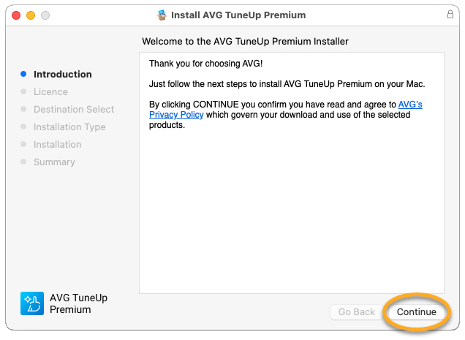This screenshot has width=465, height=340.
Task: Go to the Summary step
Action: coord(54,162)
